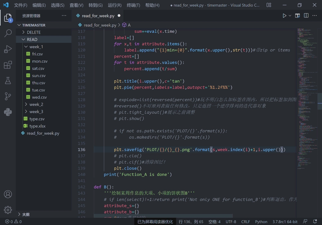
Task: Click the Manage gear icon
Action: point(8,210)
